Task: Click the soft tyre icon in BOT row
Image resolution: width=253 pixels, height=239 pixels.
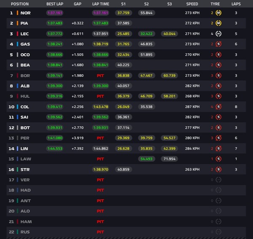Action: point(218,128)
